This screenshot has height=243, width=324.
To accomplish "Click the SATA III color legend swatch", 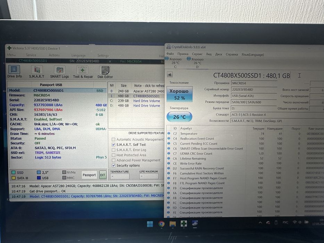I will tap(14, 178).
